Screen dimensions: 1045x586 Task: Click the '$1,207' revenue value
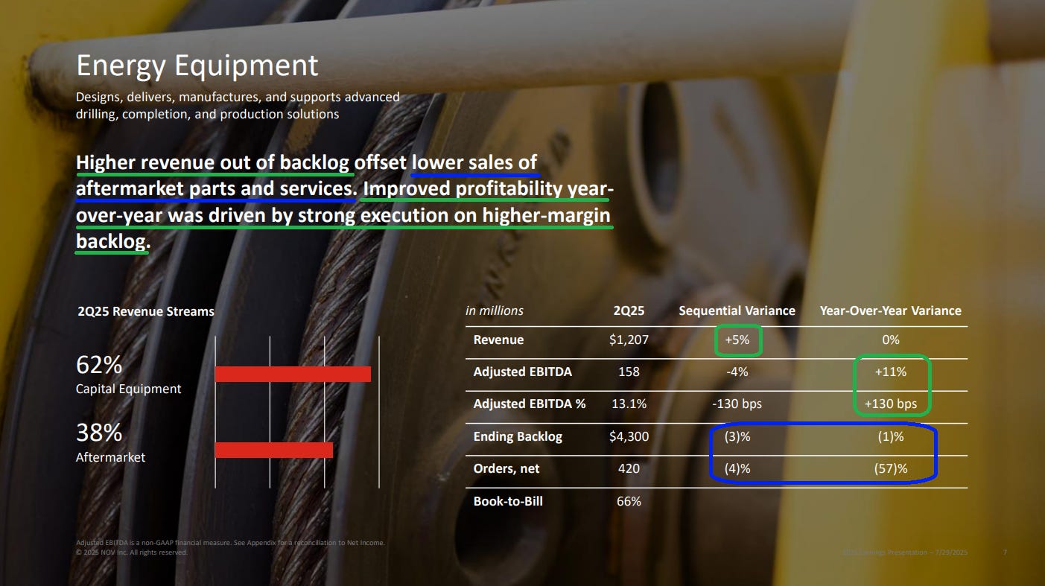629,340
